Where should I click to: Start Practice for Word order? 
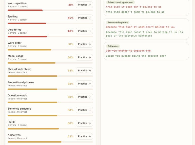84,44
